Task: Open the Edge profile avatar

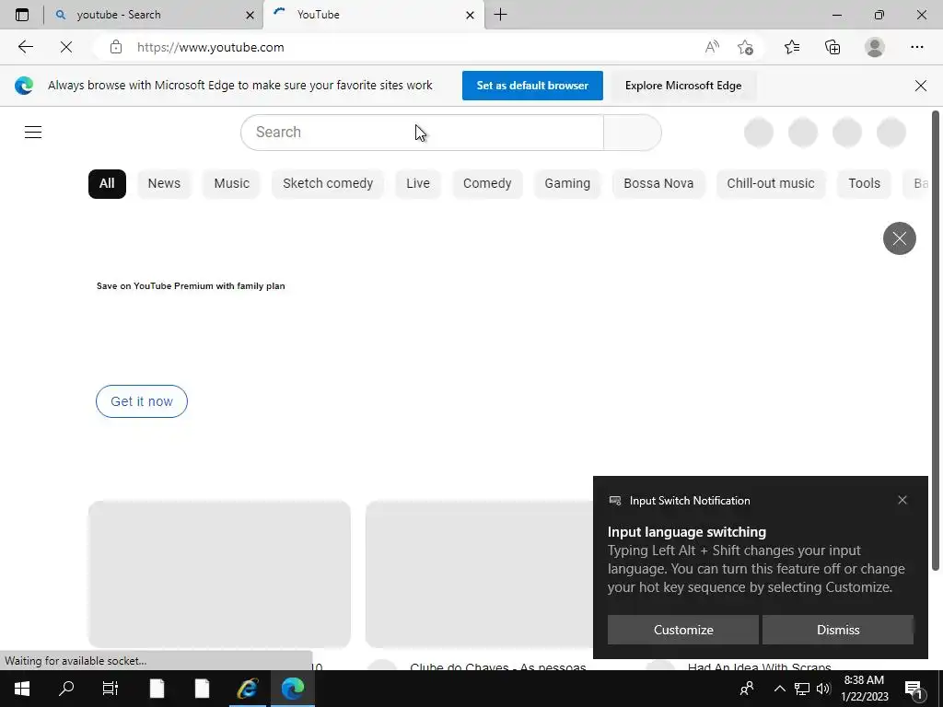Action: coord(875,47)
